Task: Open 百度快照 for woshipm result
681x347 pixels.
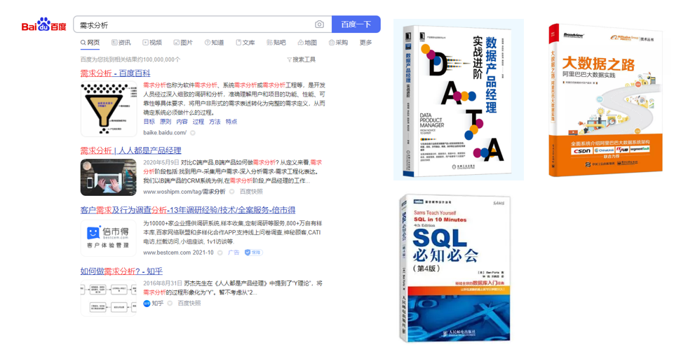Action: (251, 192)
